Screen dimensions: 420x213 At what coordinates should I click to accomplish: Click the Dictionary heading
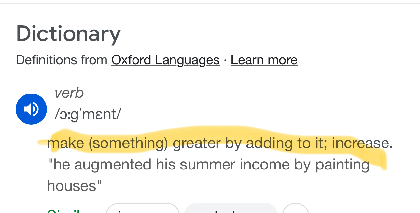[x=68, y=34]
